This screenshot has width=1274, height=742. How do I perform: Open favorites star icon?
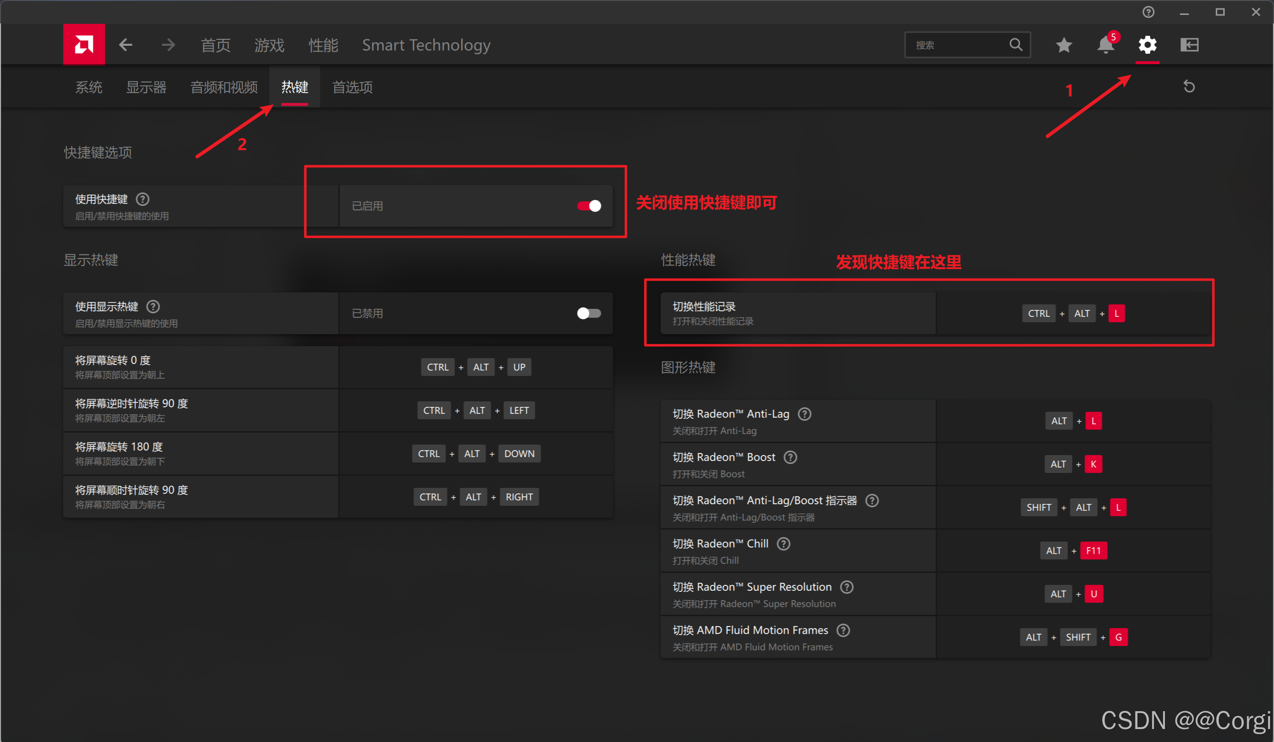(x=1064, y=45)
